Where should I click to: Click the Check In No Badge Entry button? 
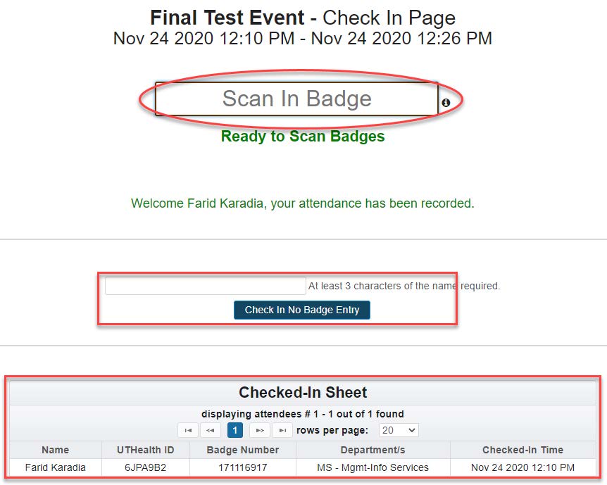coord(301,310)
